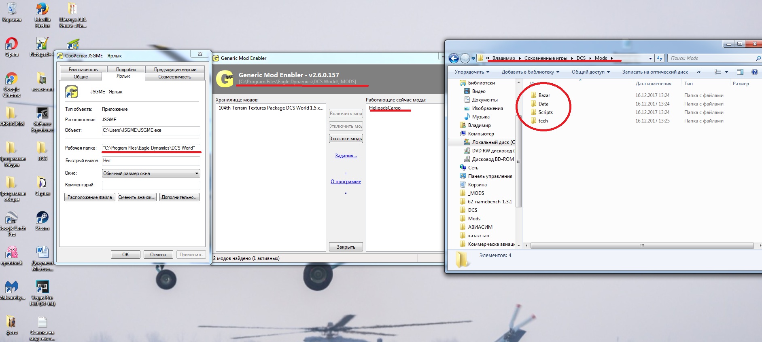Open the recent pages dropdown beside the Explorer forward arrow
762x342 pixels.
click(472, 58)
